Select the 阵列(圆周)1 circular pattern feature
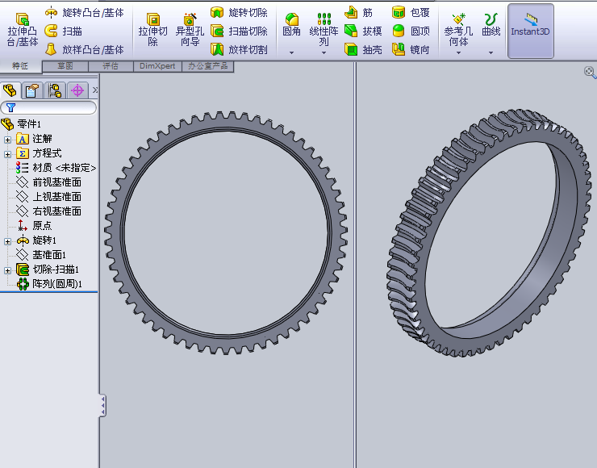This screenshot has width=597, height=468. [x=49, y=284]
